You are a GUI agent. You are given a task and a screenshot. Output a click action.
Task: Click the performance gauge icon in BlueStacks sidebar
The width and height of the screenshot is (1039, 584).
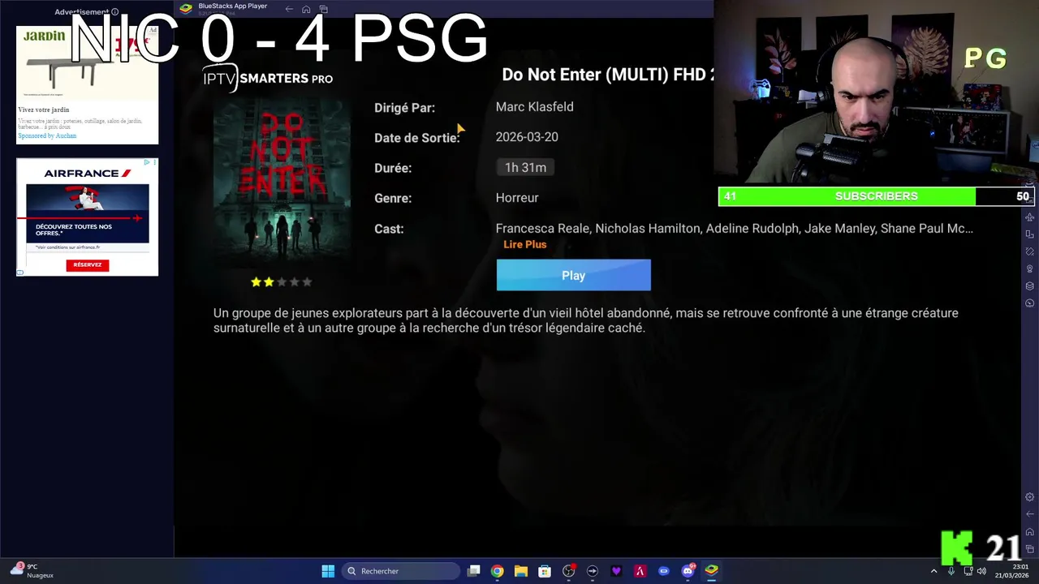[1030, 303]
